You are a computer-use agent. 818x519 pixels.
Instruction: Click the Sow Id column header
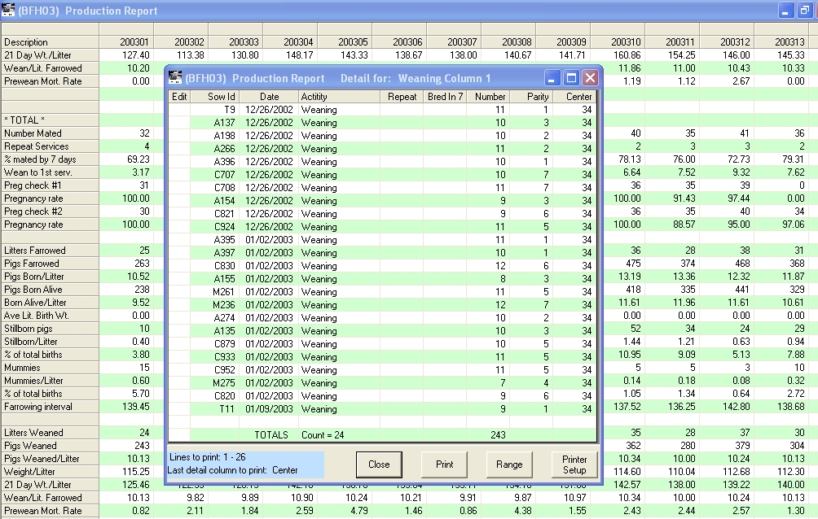pyautogui.click(x=214, y=97)
